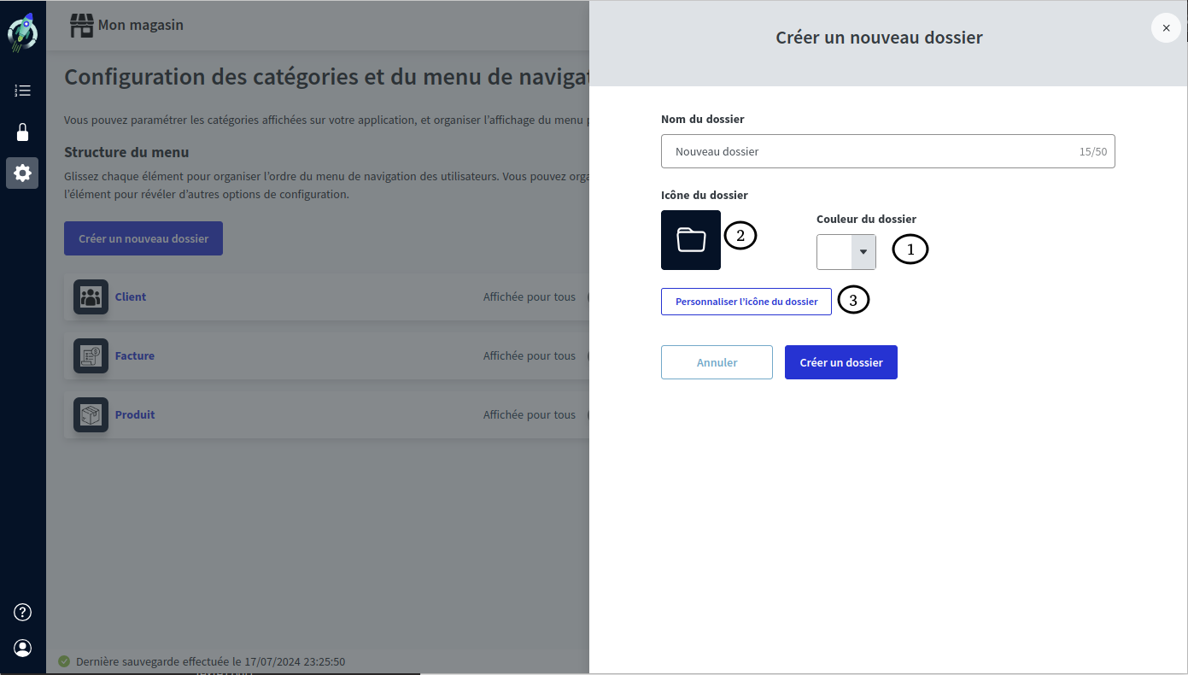Open settings gear icon in sidebar
The image size is (1188, 675).
pyautogui.click(x=22, y=173)
